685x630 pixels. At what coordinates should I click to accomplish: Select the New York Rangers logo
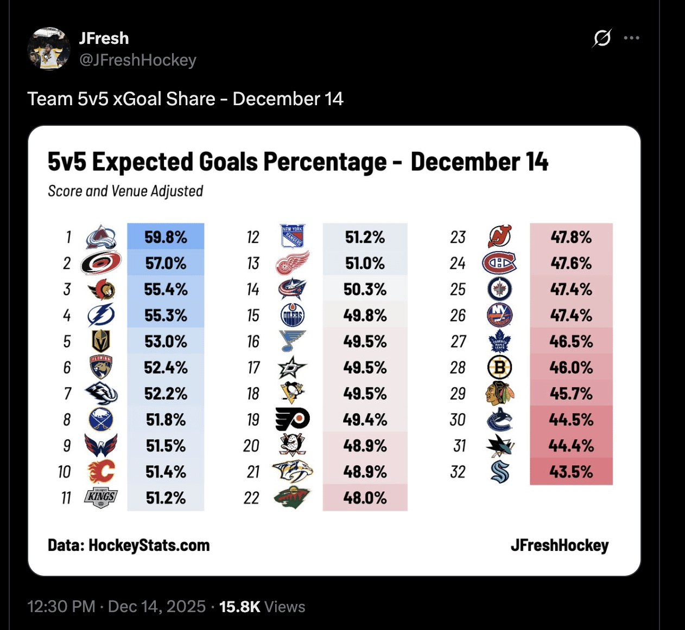[293, 237]
